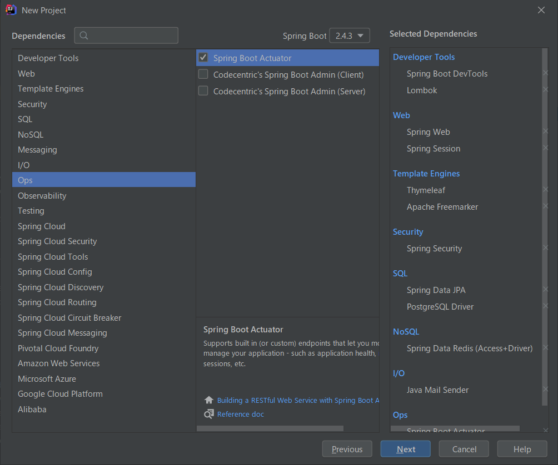This screenshot has height=465, width=558.
Task: Select the Spring Cloud Config category
Action: click(104, 272)
